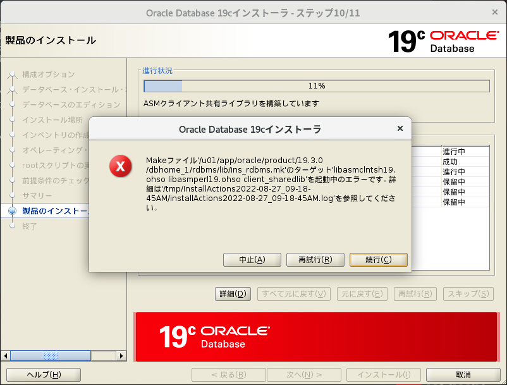507x385 pixels.
Task: Open 詳細 to view installation details
Action: (x=232, y=293)
